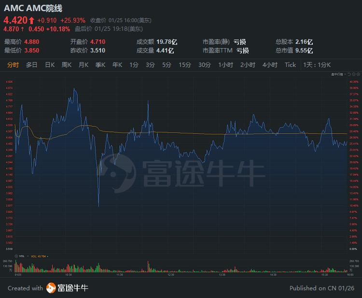The width and height of the screenshot is (362, 298).
Task: Click the 总市值 9.55亿 value
Action: pyautogui.click(x=304, y=51)
